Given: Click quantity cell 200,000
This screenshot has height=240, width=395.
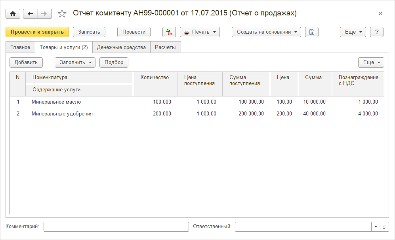Looking at the screenshot, I should pos(155,114).
